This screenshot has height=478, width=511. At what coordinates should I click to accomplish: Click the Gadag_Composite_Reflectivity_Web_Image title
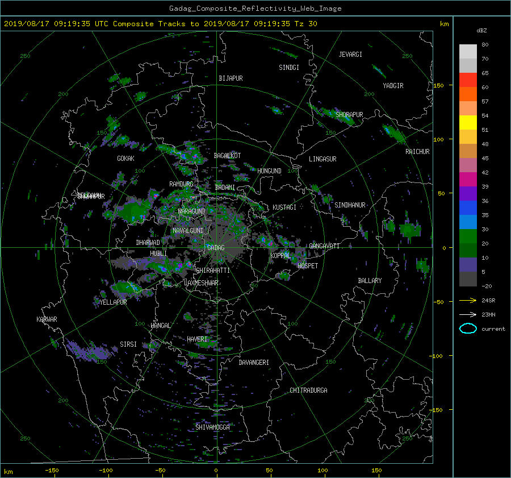[255, 9]
